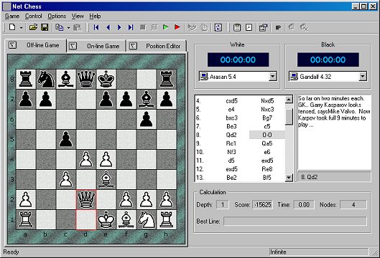Save the game with floppy disk icon
This screenshot has height=258, width=380.
tap(45, 27)
